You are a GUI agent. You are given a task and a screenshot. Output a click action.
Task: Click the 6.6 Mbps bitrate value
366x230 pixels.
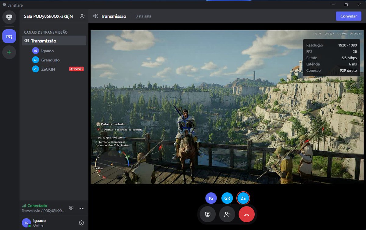point(349,58)
